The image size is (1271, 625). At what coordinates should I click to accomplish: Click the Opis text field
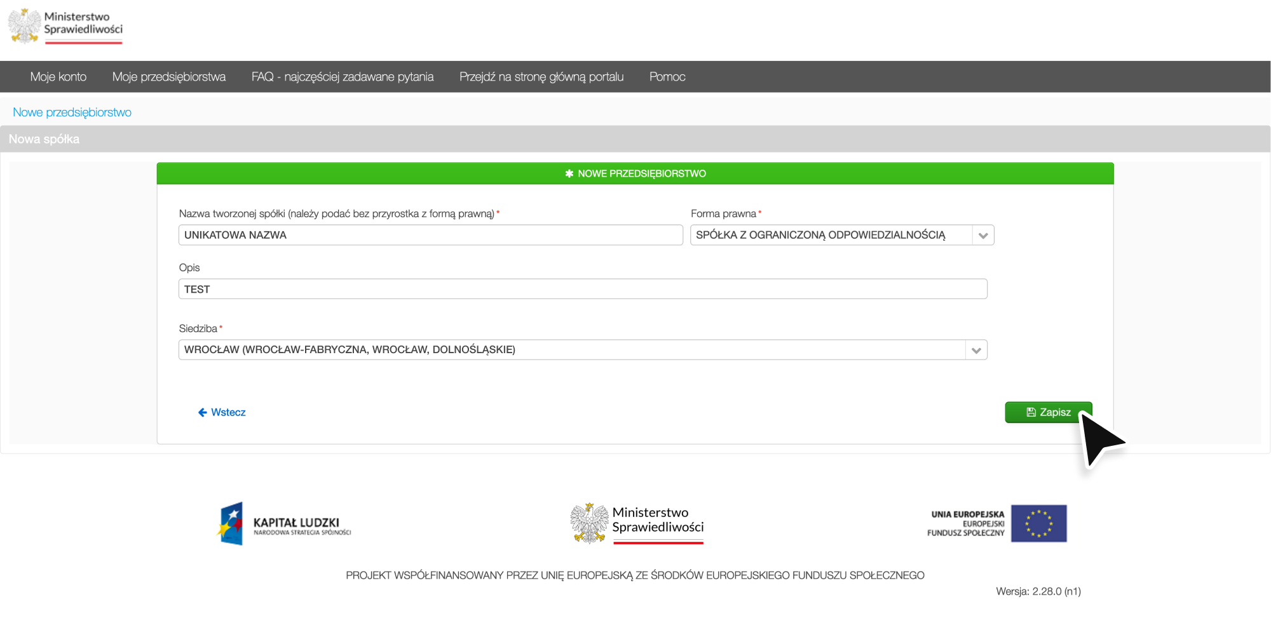583,289
